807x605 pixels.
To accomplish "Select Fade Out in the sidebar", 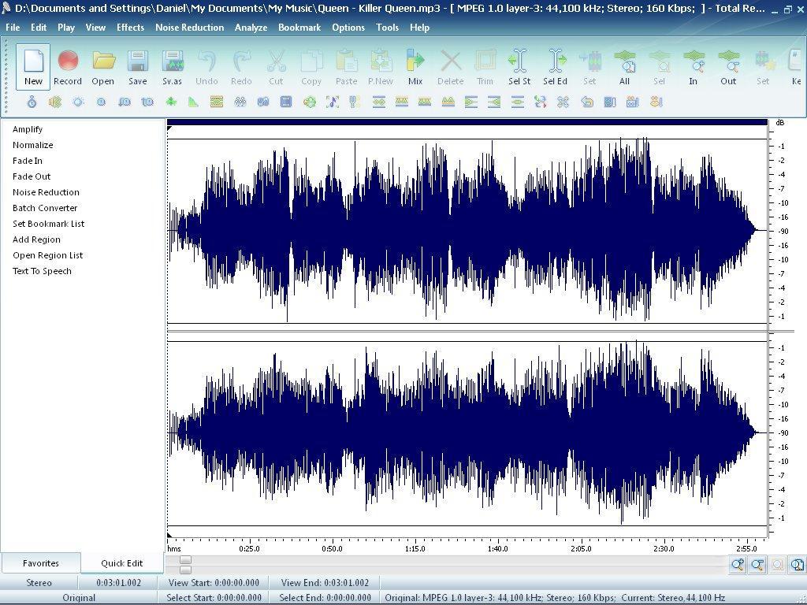I will [x=32, y=176].
